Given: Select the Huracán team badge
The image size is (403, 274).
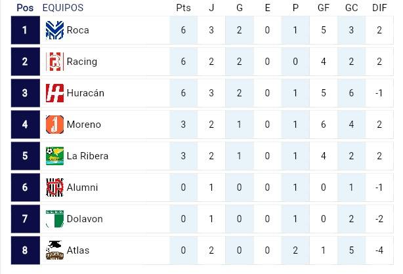Looking at the screenshot, I should [x=54, y=93].
